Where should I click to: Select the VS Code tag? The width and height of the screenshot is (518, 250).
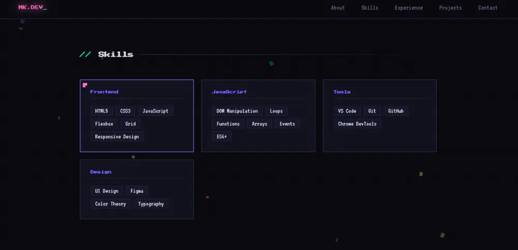coord(347,111)
